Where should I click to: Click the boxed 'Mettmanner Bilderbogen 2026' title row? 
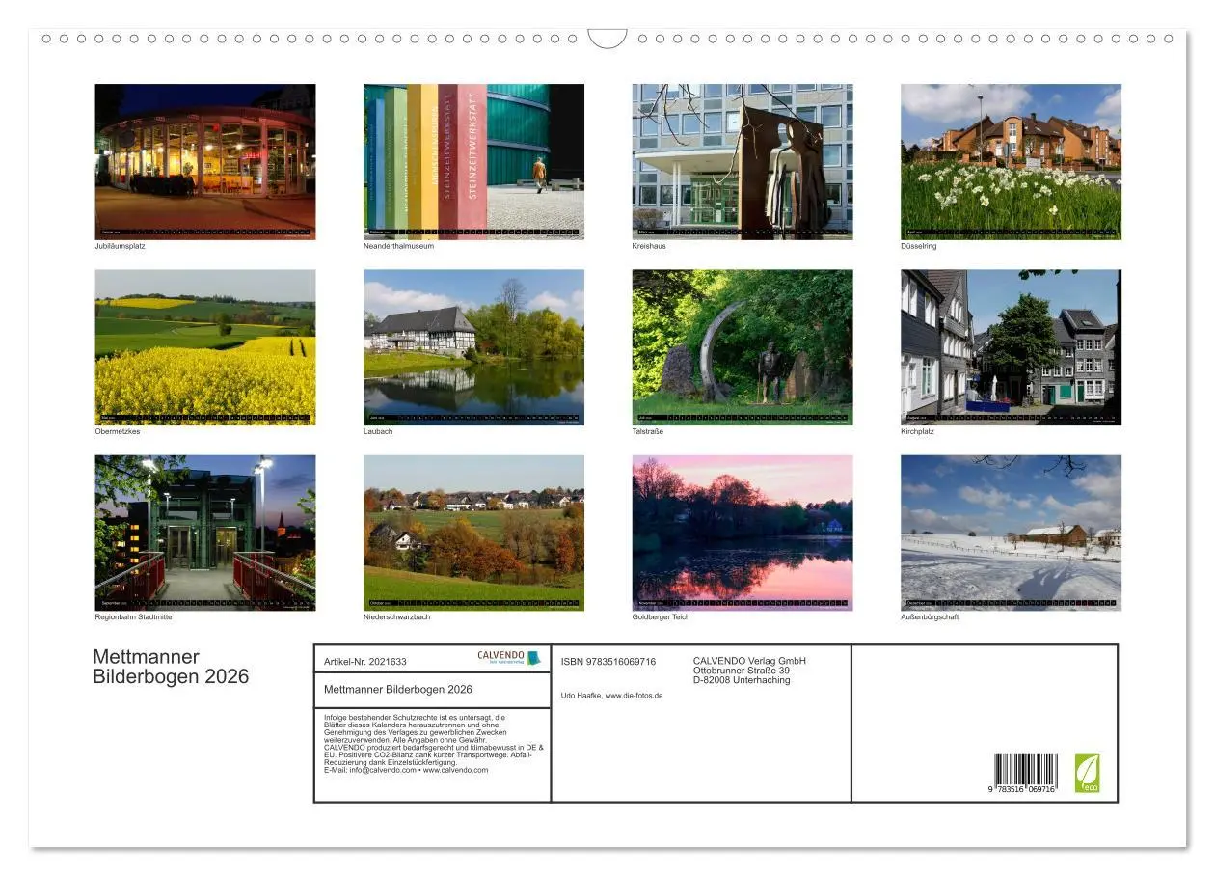click(x=432, y=690)
